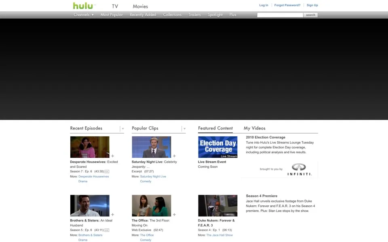This screenshot has height=242, width=388.
Task: Switch to My Videos tab
Action: coord(254,128)
